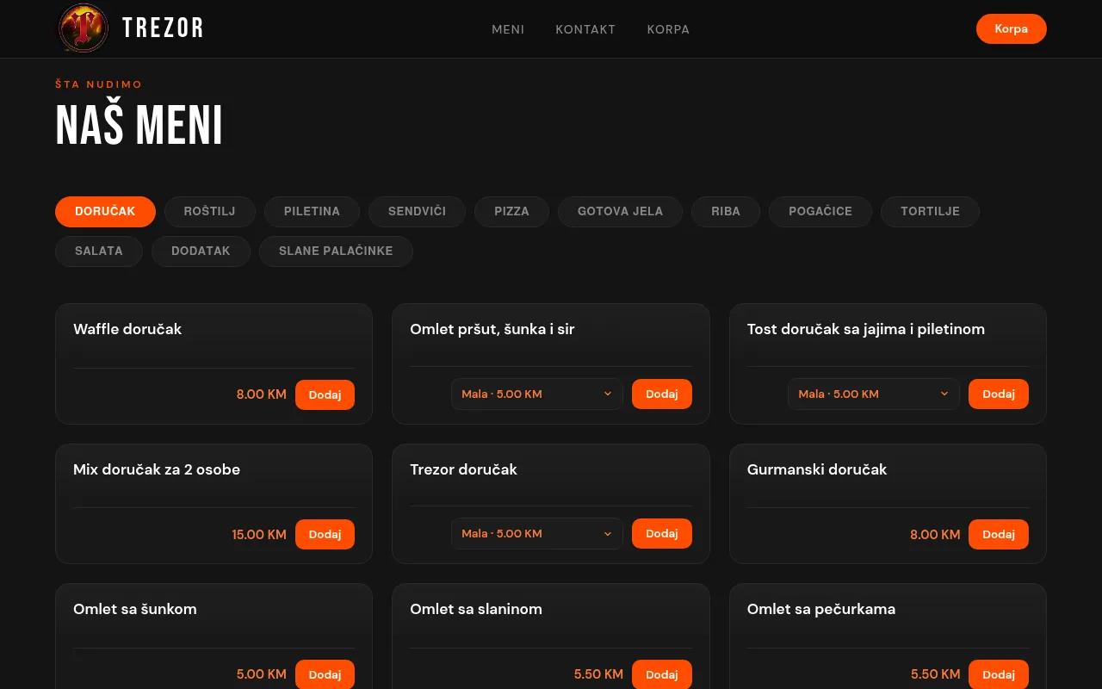Viewport: 1102px width, 689px height.
Task: Add Omlet sa pečurkama to cart
Action: coord(999,674)
